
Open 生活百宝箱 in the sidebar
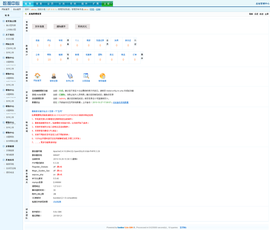point(11,168)
